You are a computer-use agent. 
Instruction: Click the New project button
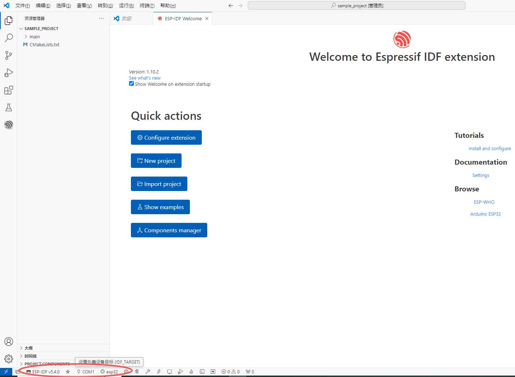click(156, 161)
